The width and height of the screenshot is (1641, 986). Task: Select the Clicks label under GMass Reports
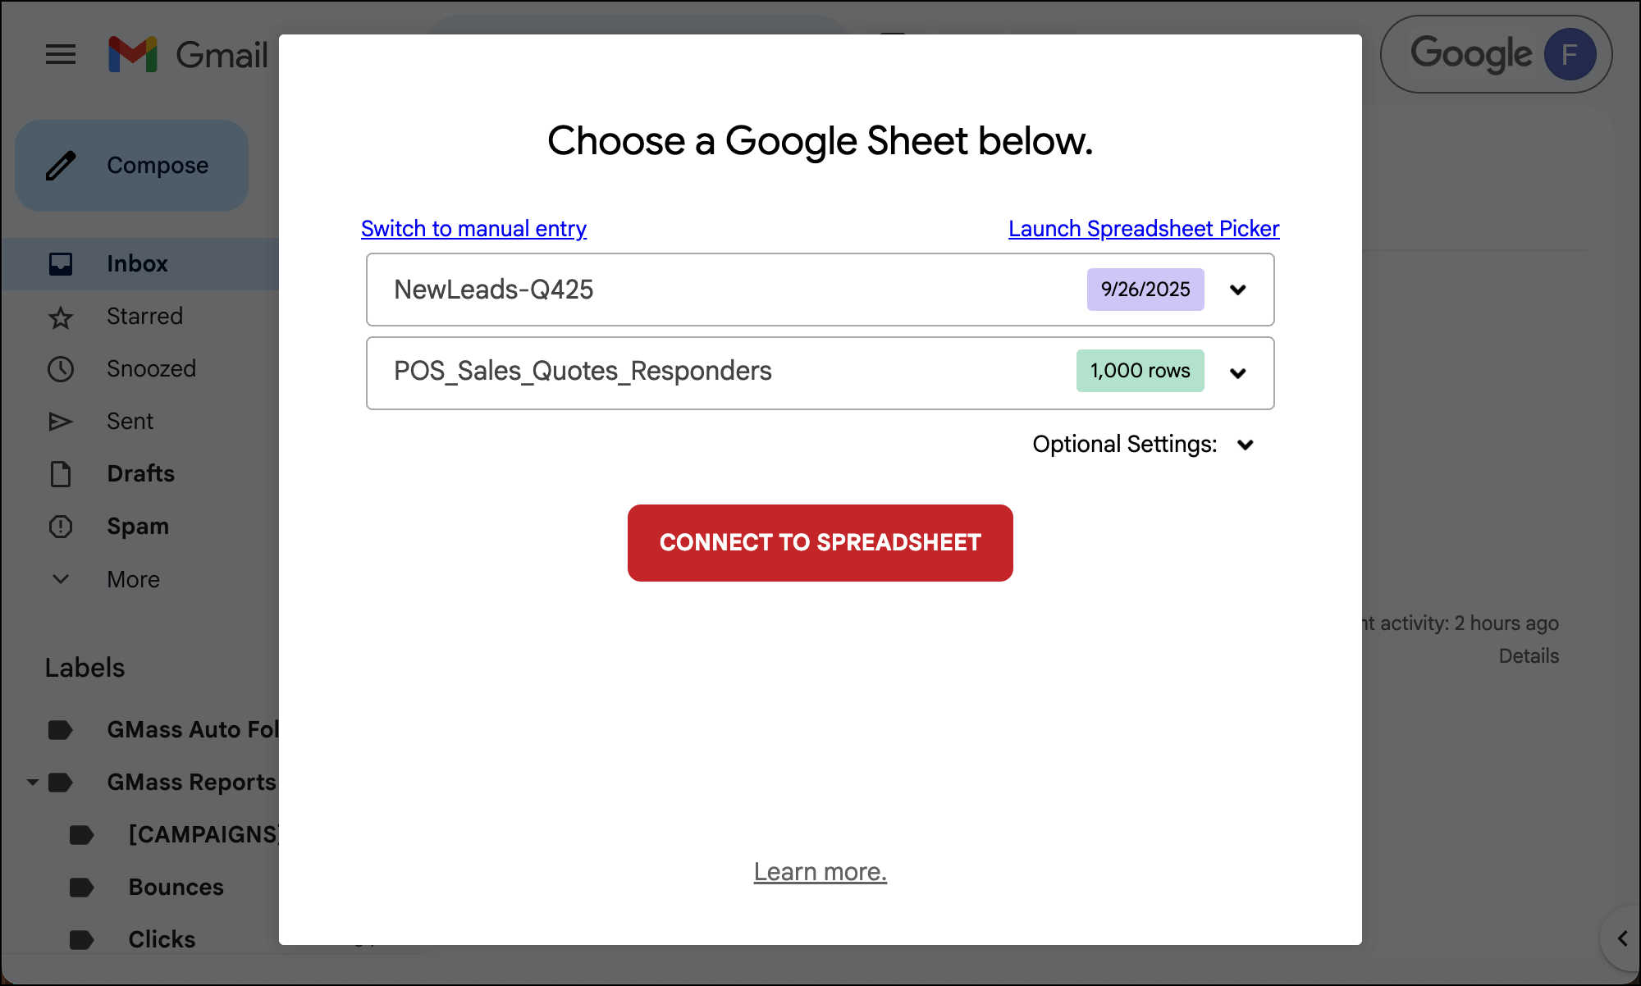(x=162, y=939)
